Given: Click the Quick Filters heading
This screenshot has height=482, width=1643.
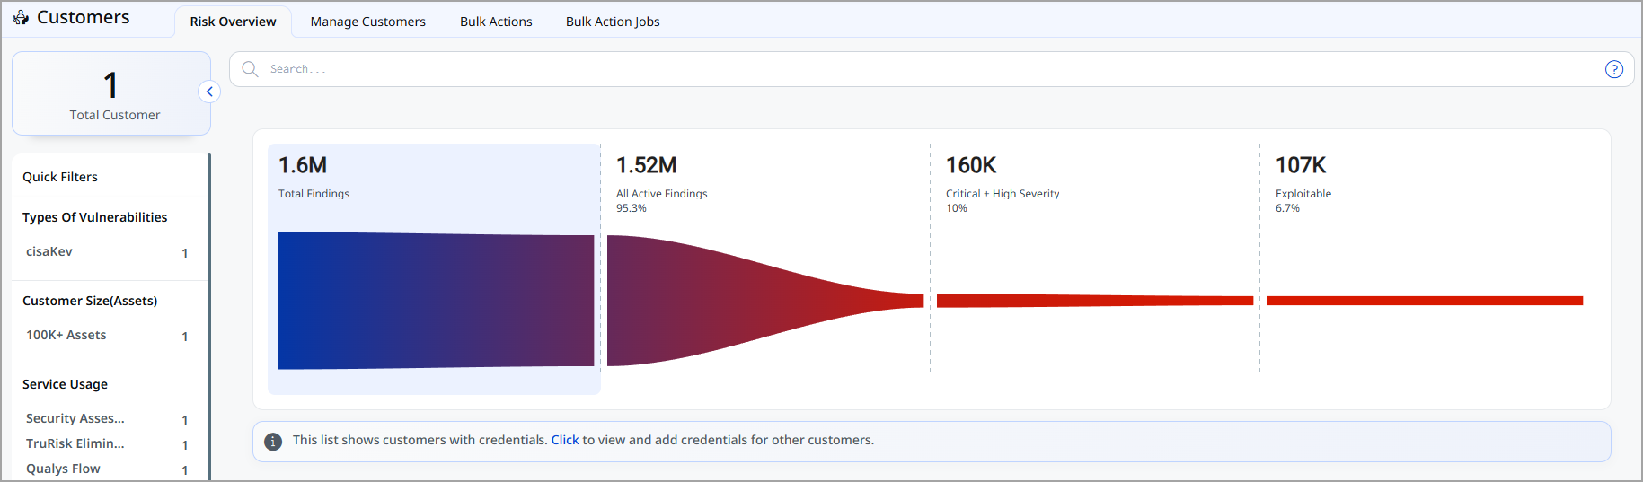Looking at the screenshot, I should pos(60,177).
